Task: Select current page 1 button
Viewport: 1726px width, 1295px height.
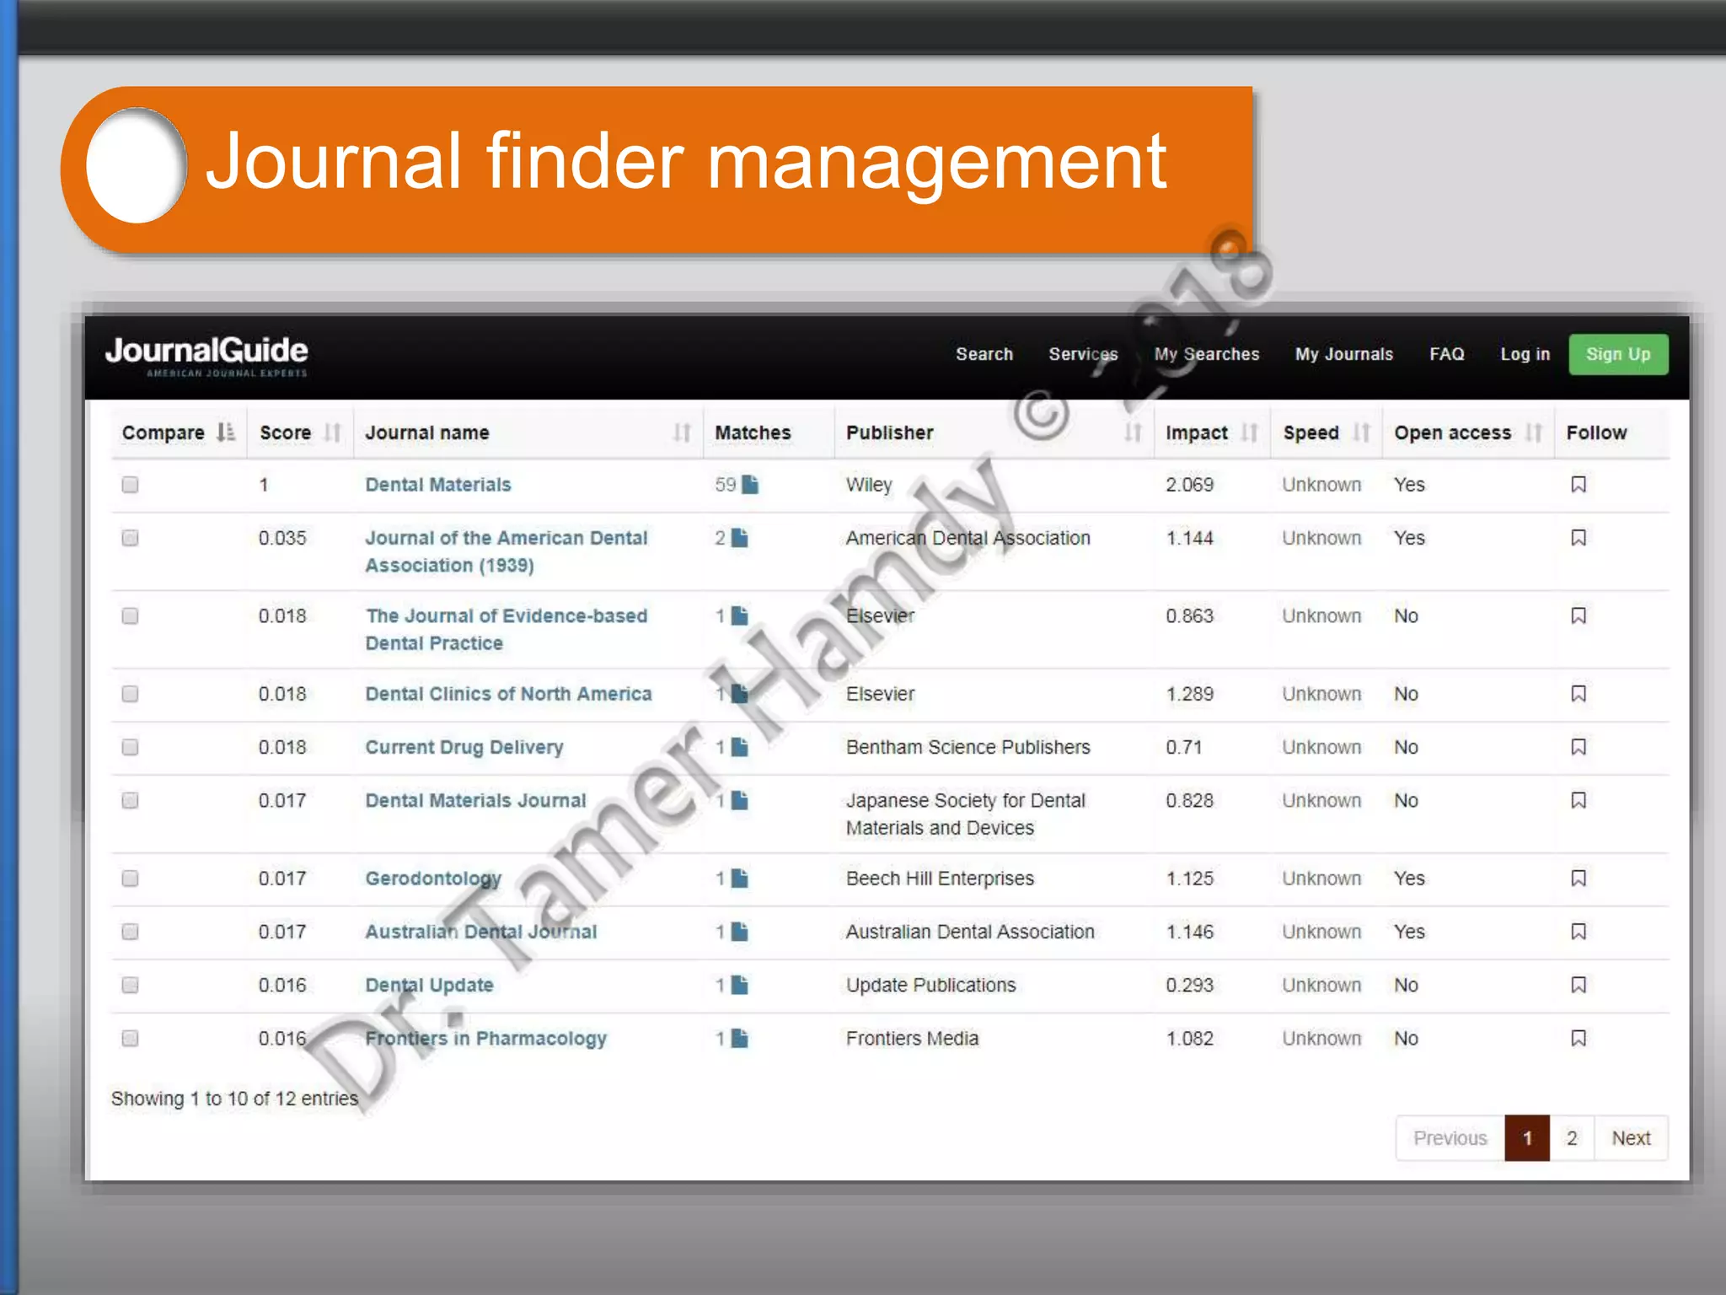Action: coord(1527,1138)
